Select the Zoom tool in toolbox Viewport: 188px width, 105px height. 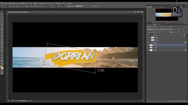click(x=2, y=63)
